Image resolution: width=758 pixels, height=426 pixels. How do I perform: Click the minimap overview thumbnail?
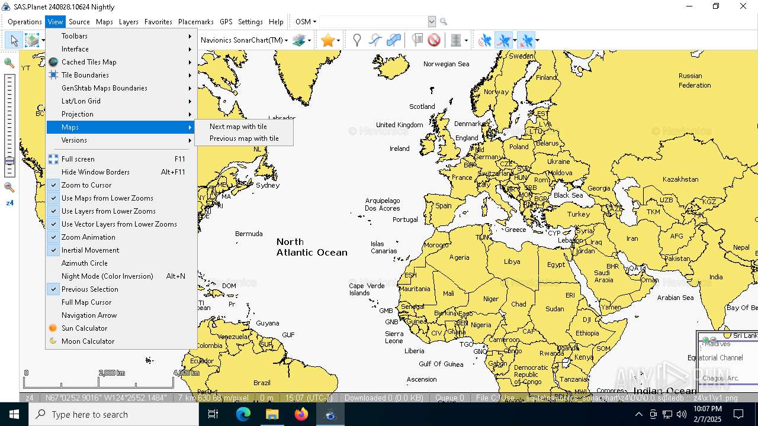click(728, 362)
